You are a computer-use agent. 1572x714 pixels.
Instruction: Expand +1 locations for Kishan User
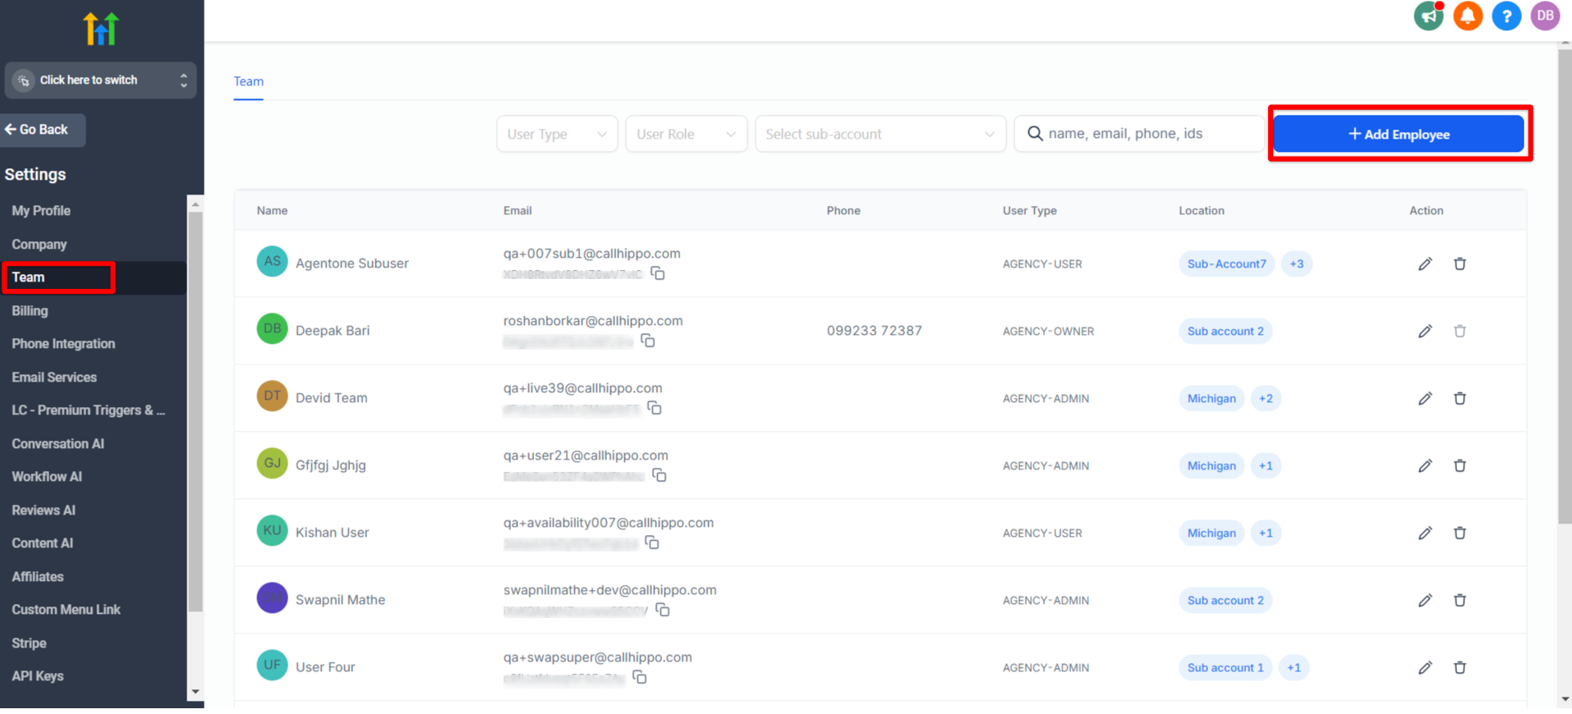[x=1266, y=533]
